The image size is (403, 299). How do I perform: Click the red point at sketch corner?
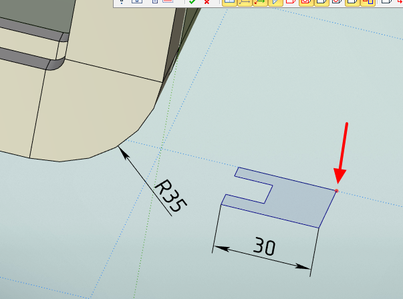336,191
